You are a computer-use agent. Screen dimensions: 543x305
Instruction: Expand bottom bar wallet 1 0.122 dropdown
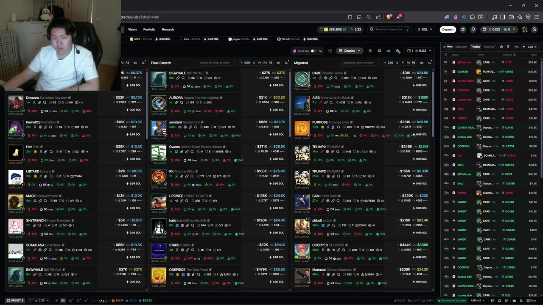pos(39,301)
